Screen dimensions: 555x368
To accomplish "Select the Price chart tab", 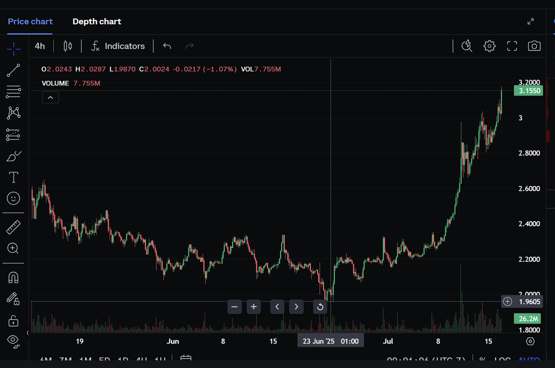I will (30, 21).
